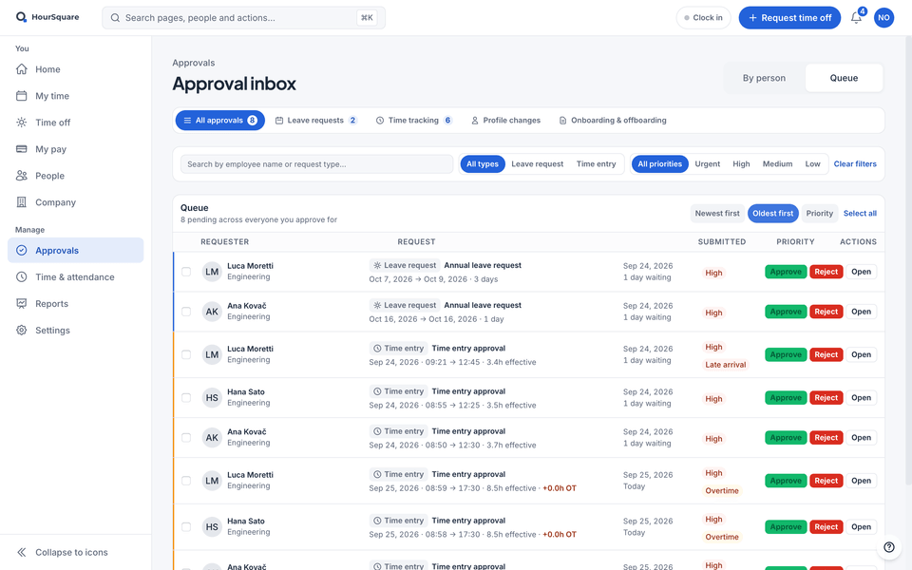Viewport: 912px width, 570px height.
Task: Sort queue Newest first
Action: 717,214
